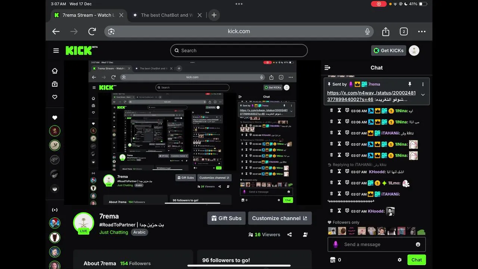Tap the kick.com address bar
The width and height of the screenshot is (478, 269).
239,31
